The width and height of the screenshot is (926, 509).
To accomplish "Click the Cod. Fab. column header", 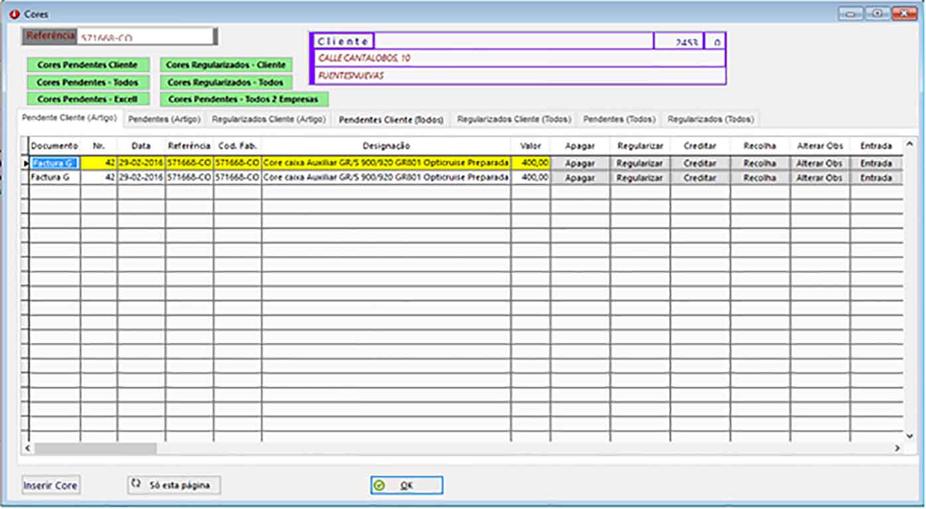I will [x=238, y=146].
